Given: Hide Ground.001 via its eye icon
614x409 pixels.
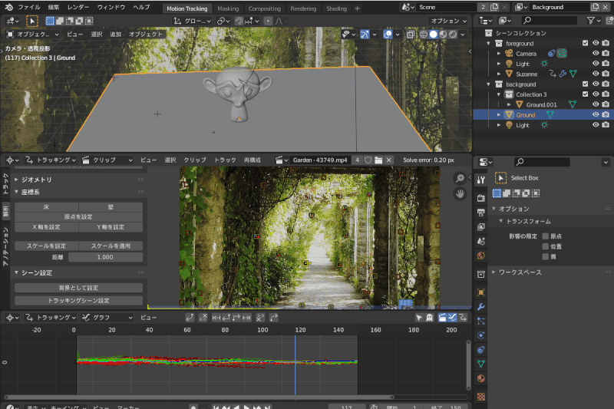Looking at the screenshot, I should [596, 104].
